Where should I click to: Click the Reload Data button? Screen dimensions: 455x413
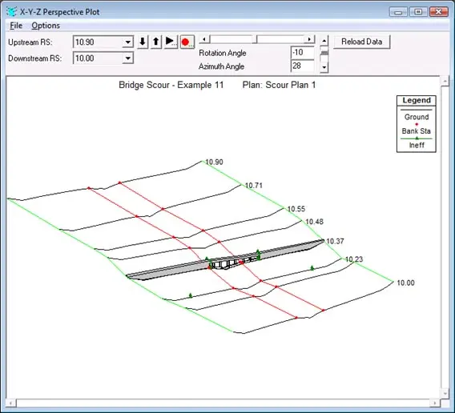361,42
